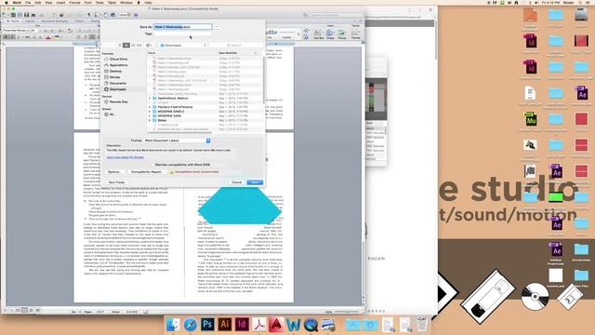Open the Edit menu

[38, 2]
